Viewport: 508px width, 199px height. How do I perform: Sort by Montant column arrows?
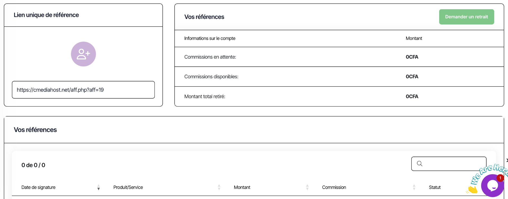tap(307, 187)
